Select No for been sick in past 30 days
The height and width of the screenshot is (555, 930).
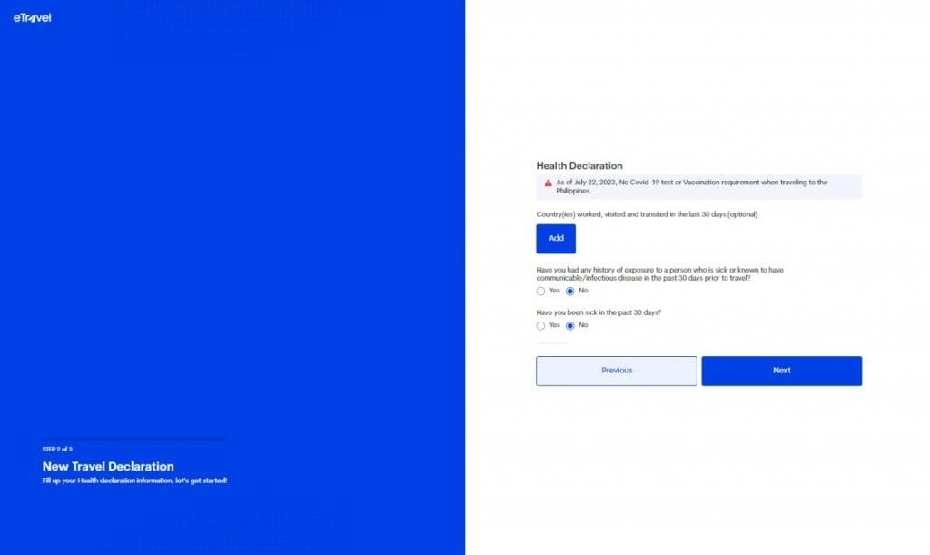pyautogui.click(x=570, y=325)
